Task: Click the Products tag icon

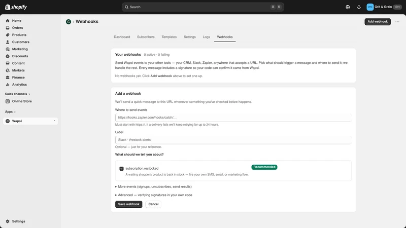Action: [8, 35]
